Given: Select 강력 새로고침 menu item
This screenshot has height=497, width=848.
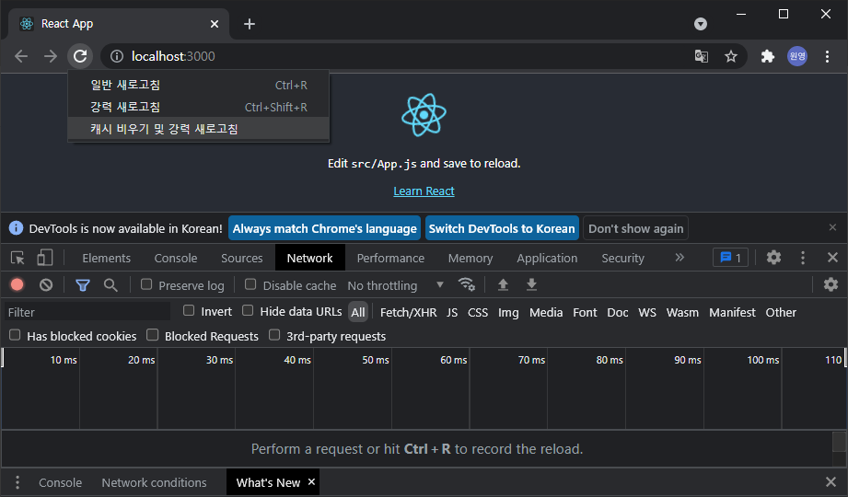Looking at the screenshot, I should coord(199,107).
